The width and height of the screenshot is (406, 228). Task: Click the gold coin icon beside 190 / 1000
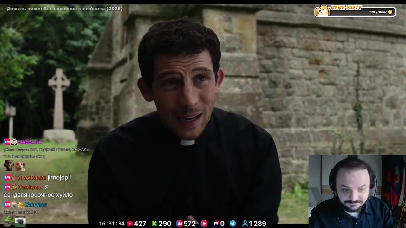click(x=390, y=12)
